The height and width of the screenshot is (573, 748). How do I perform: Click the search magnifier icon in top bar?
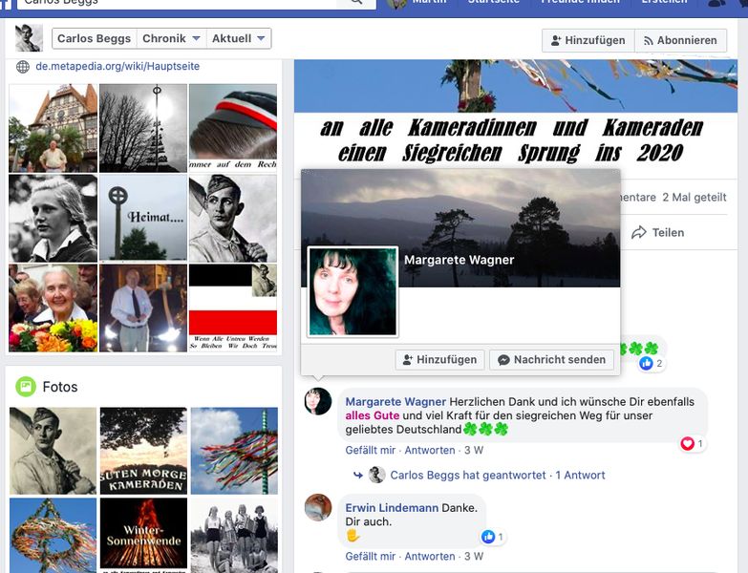point(356,2)
